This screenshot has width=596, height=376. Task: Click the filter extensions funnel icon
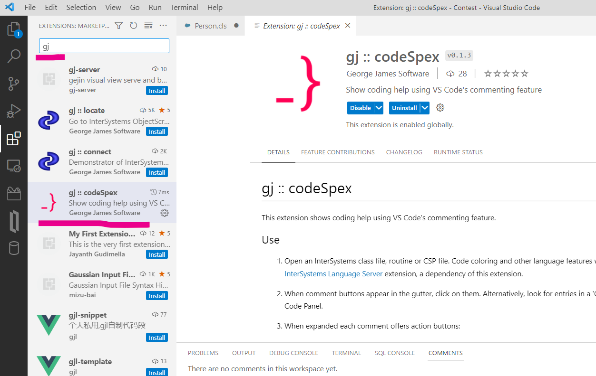[119, 26]
